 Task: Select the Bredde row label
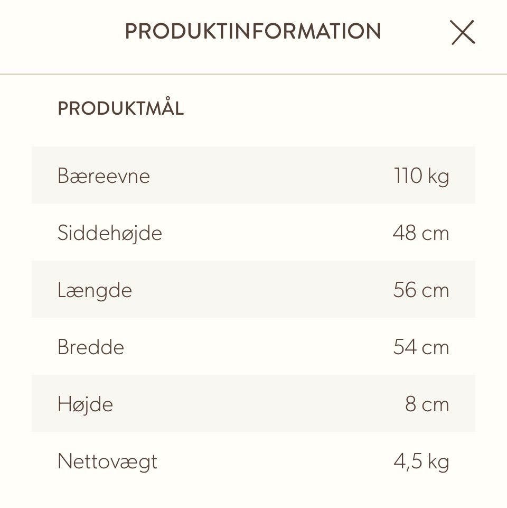(x=91, y=347)
